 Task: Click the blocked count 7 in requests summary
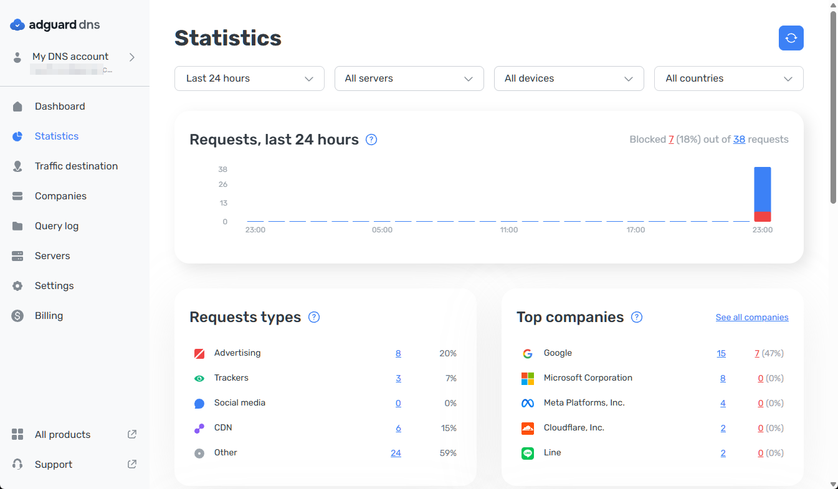tap(671, 140)
